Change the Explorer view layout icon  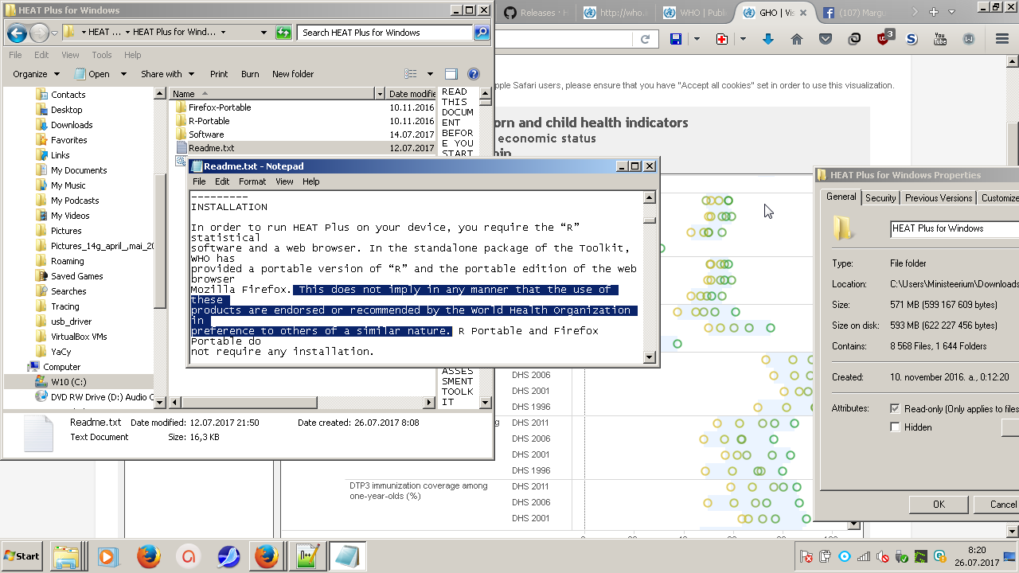pyautogui.click(x=411, y=74)
